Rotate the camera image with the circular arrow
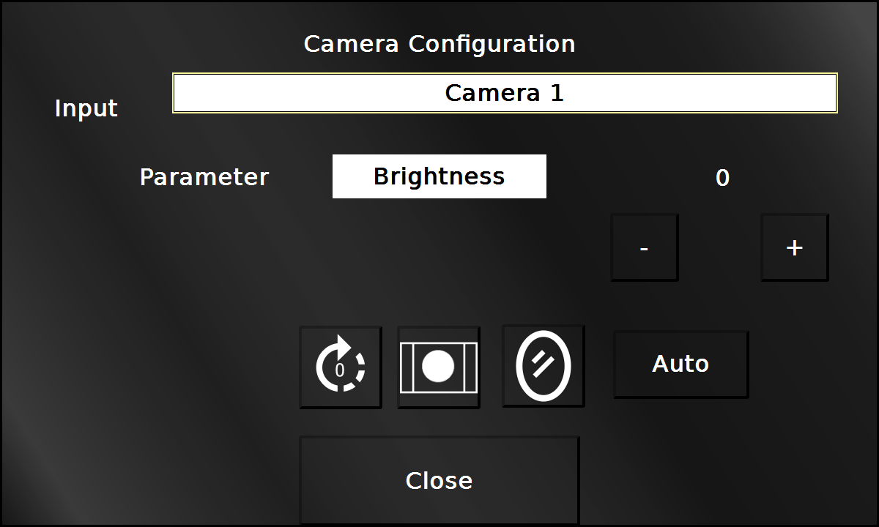The height and width of the screenshot is (527, 879). click(341, 367)
